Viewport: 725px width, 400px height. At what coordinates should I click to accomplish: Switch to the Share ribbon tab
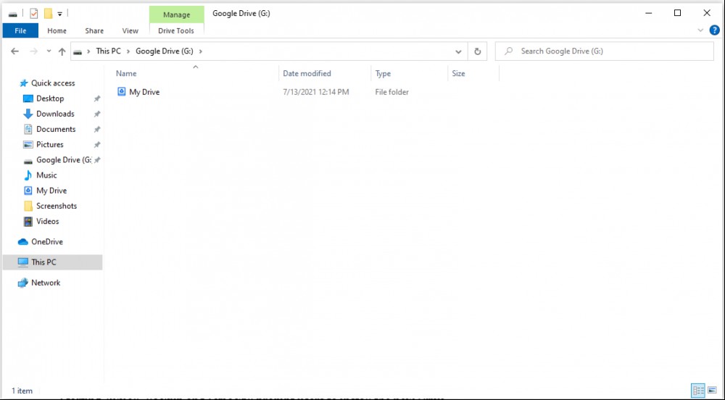pyautogui.click(x=94, y=30)
